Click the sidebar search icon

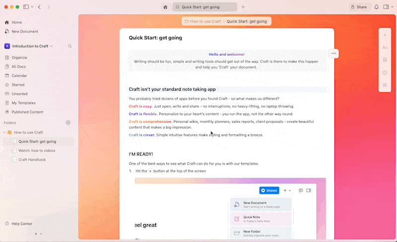[70, 46]
